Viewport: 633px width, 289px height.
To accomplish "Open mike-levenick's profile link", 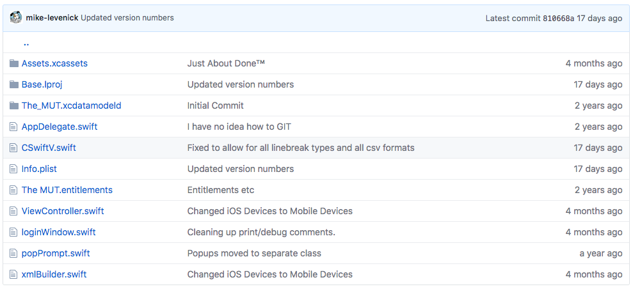I will [x=52, y=18].
